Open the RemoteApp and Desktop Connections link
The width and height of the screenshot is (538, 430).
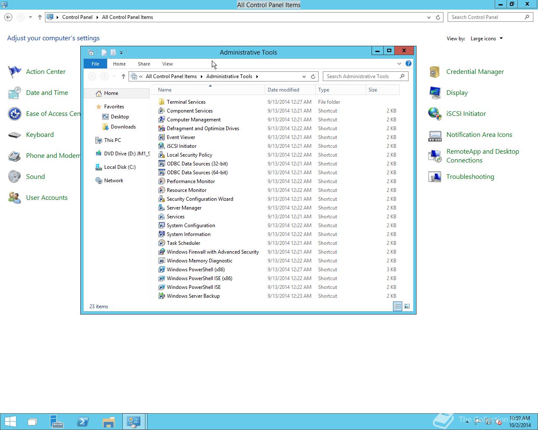click(x=483, y=156)
